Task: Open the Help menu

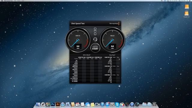Action: (x=23, y=1)
